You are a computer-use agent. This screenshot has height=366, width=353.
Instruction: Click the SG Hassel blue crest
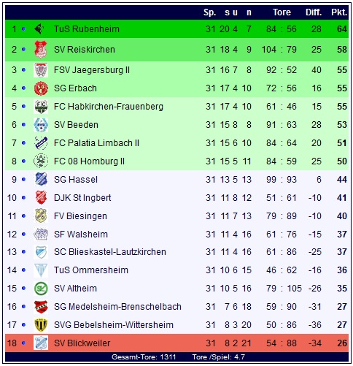(41, 180)
